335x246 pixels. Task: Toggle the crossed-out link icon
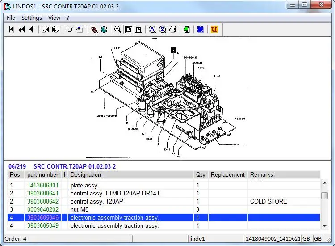click(x=94, y=30)
